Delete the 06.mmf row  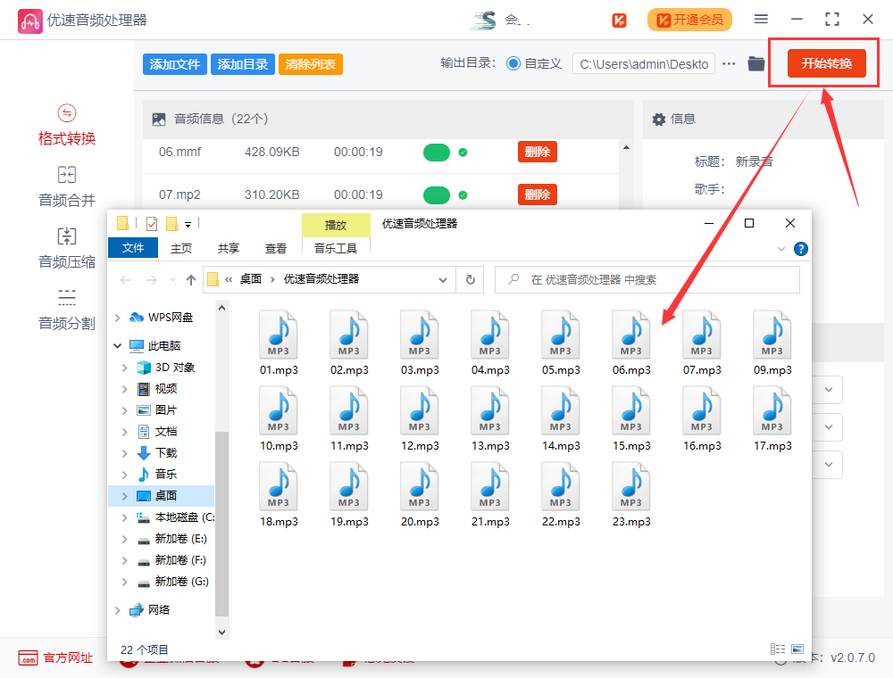pos(537,152)
